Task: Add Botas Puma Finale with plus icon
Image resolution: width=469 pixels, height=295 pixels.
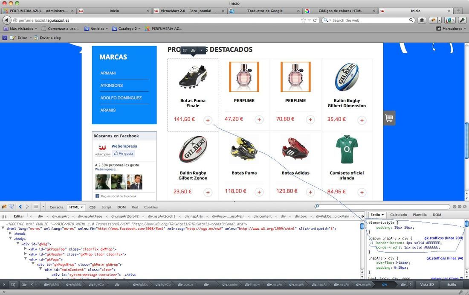Action: (208, 120)
